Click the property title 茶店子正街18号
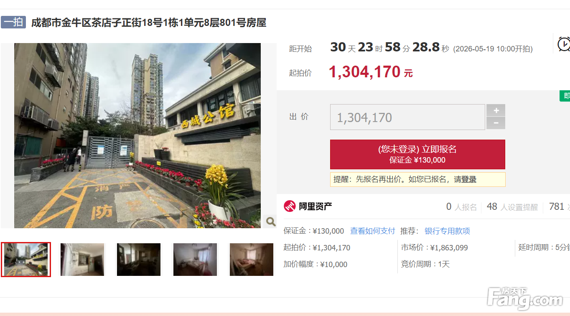 tap(149, 23)
